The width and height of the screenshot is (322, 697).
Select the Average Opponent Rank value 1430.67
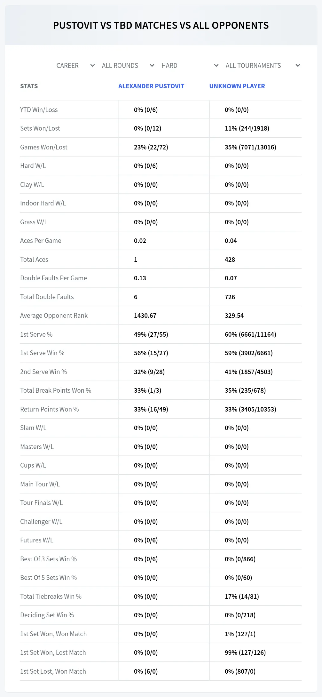point(145,316)
